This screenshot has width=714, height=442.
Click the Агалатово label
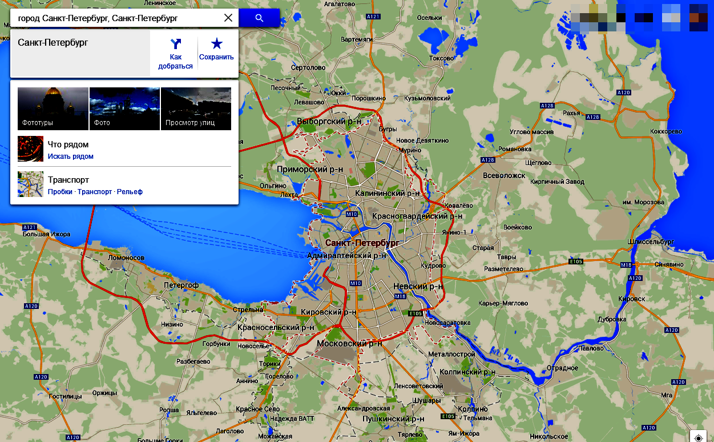point(340,3)
